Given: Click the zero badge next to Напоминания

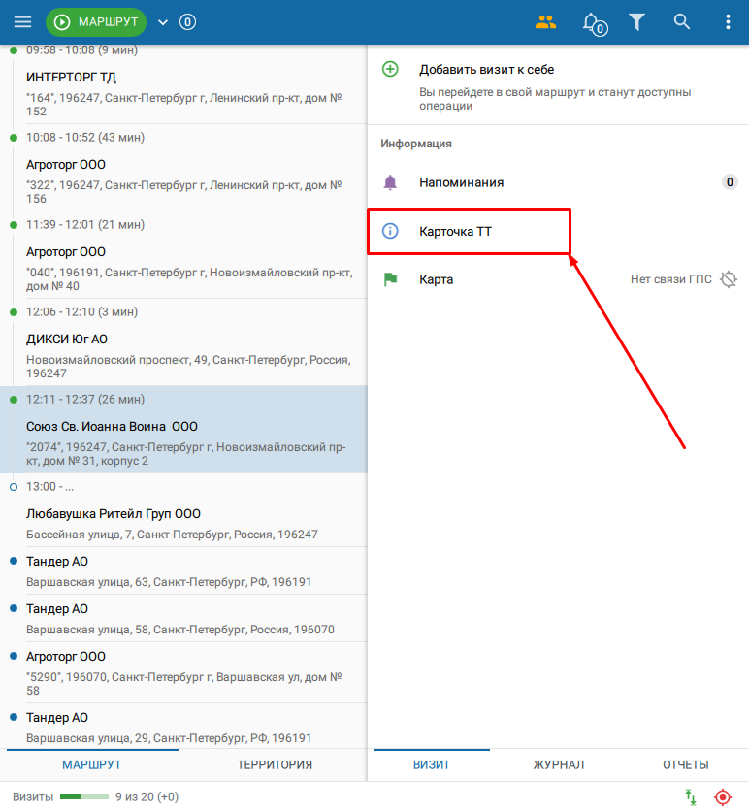Looking at the screenshot, I should pos(730,181).
